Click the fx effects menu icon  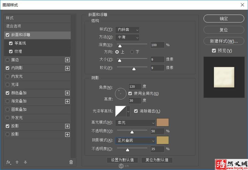click(9, 162)
